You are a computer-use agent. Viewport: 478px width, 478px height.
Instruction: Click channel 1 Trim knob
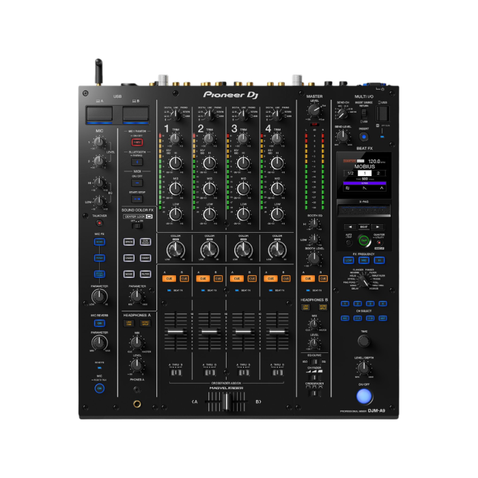tap(175, 139)
